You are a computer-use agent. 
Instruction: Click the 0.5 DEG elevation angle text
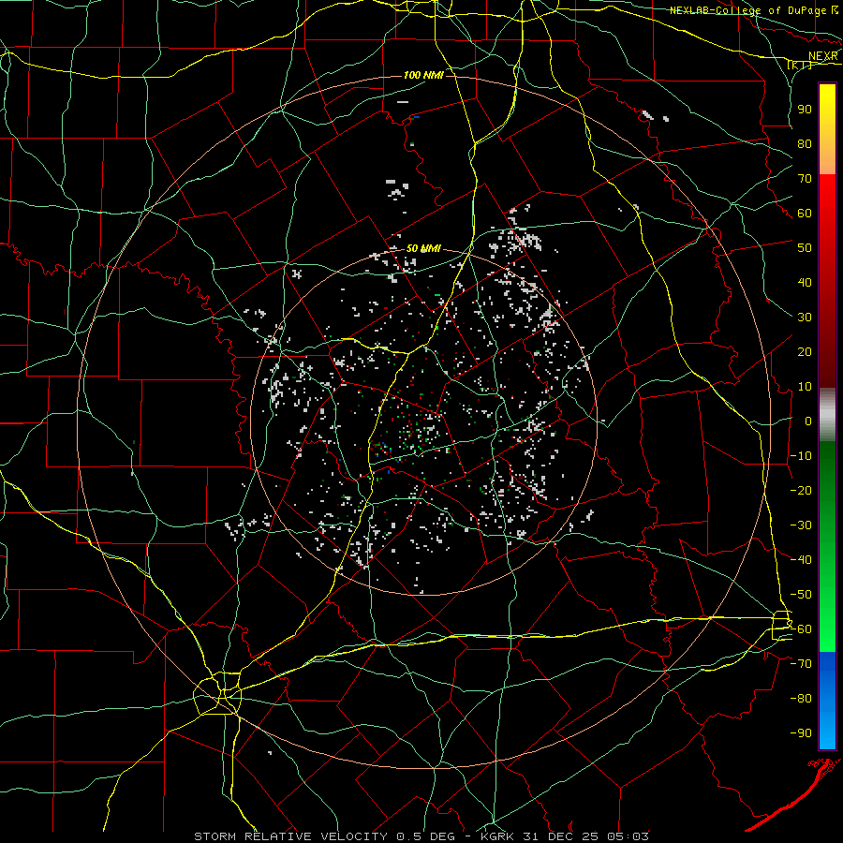click(x=426, y=836)
